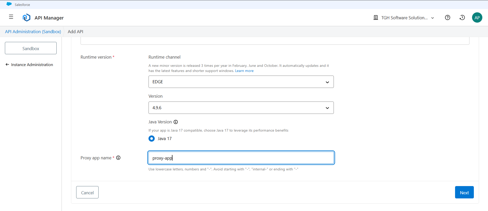This screenshot has height=211, width=488.
Task: Go to Instance Administration
Action: click(x=32, y=65)
